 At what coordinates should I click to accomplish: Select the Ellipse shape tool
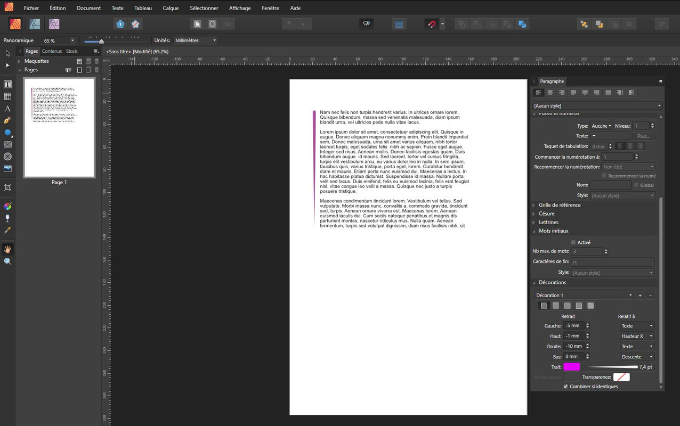(x=7, y=133)
